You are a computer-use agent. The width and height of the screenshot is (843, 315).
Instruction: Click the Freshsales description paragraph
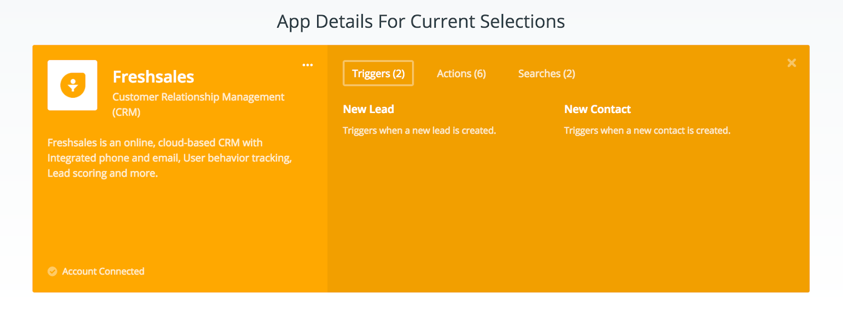[170, 158]
